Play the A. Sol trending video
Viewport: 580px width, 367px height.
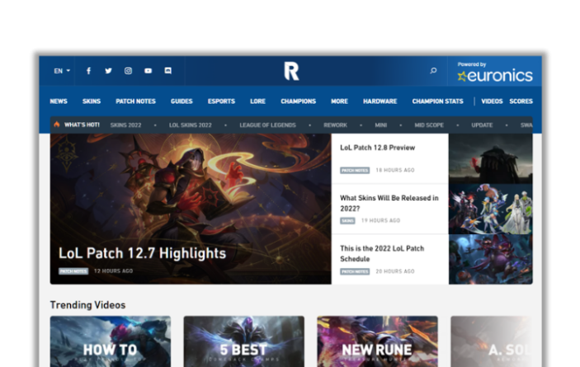pos(492,341)
